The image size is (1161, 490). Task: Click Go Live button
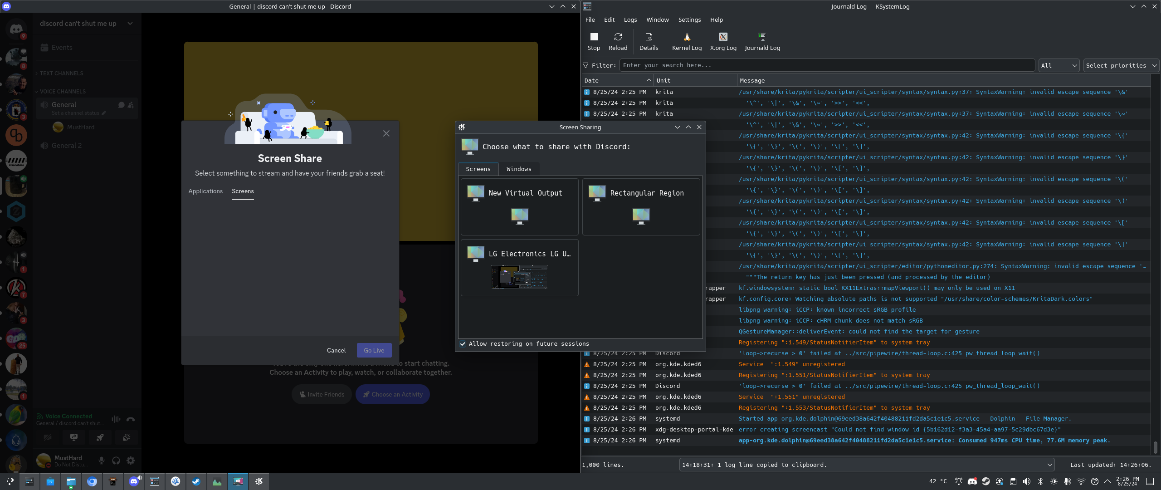[374, 350]
